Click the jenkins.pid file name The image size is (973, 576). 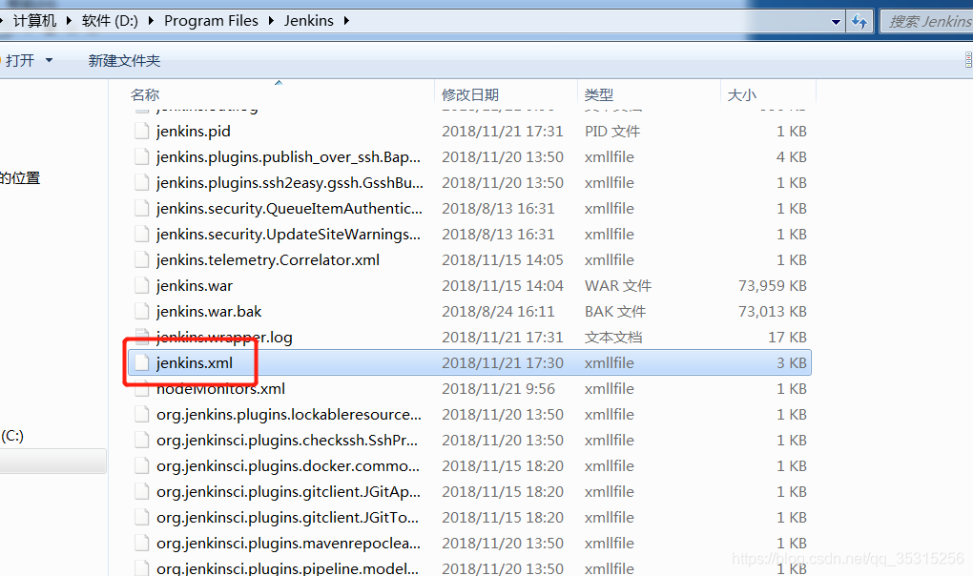[x=193, y=132]
